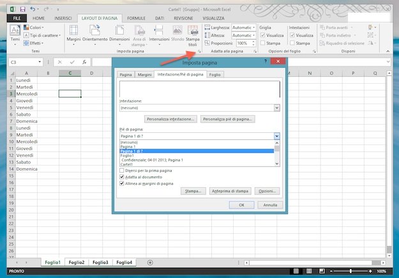Click the Area di stampa icon
399x278 pixels.
[139, 30]
